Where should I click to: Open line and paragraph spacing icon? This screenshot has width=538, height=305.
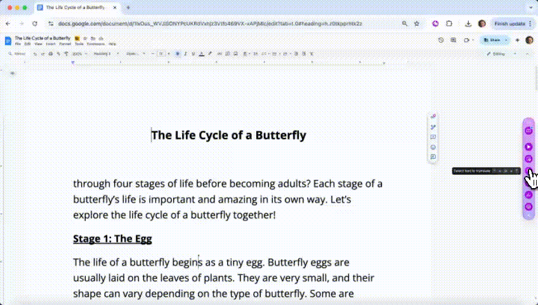tap(255, 54)
